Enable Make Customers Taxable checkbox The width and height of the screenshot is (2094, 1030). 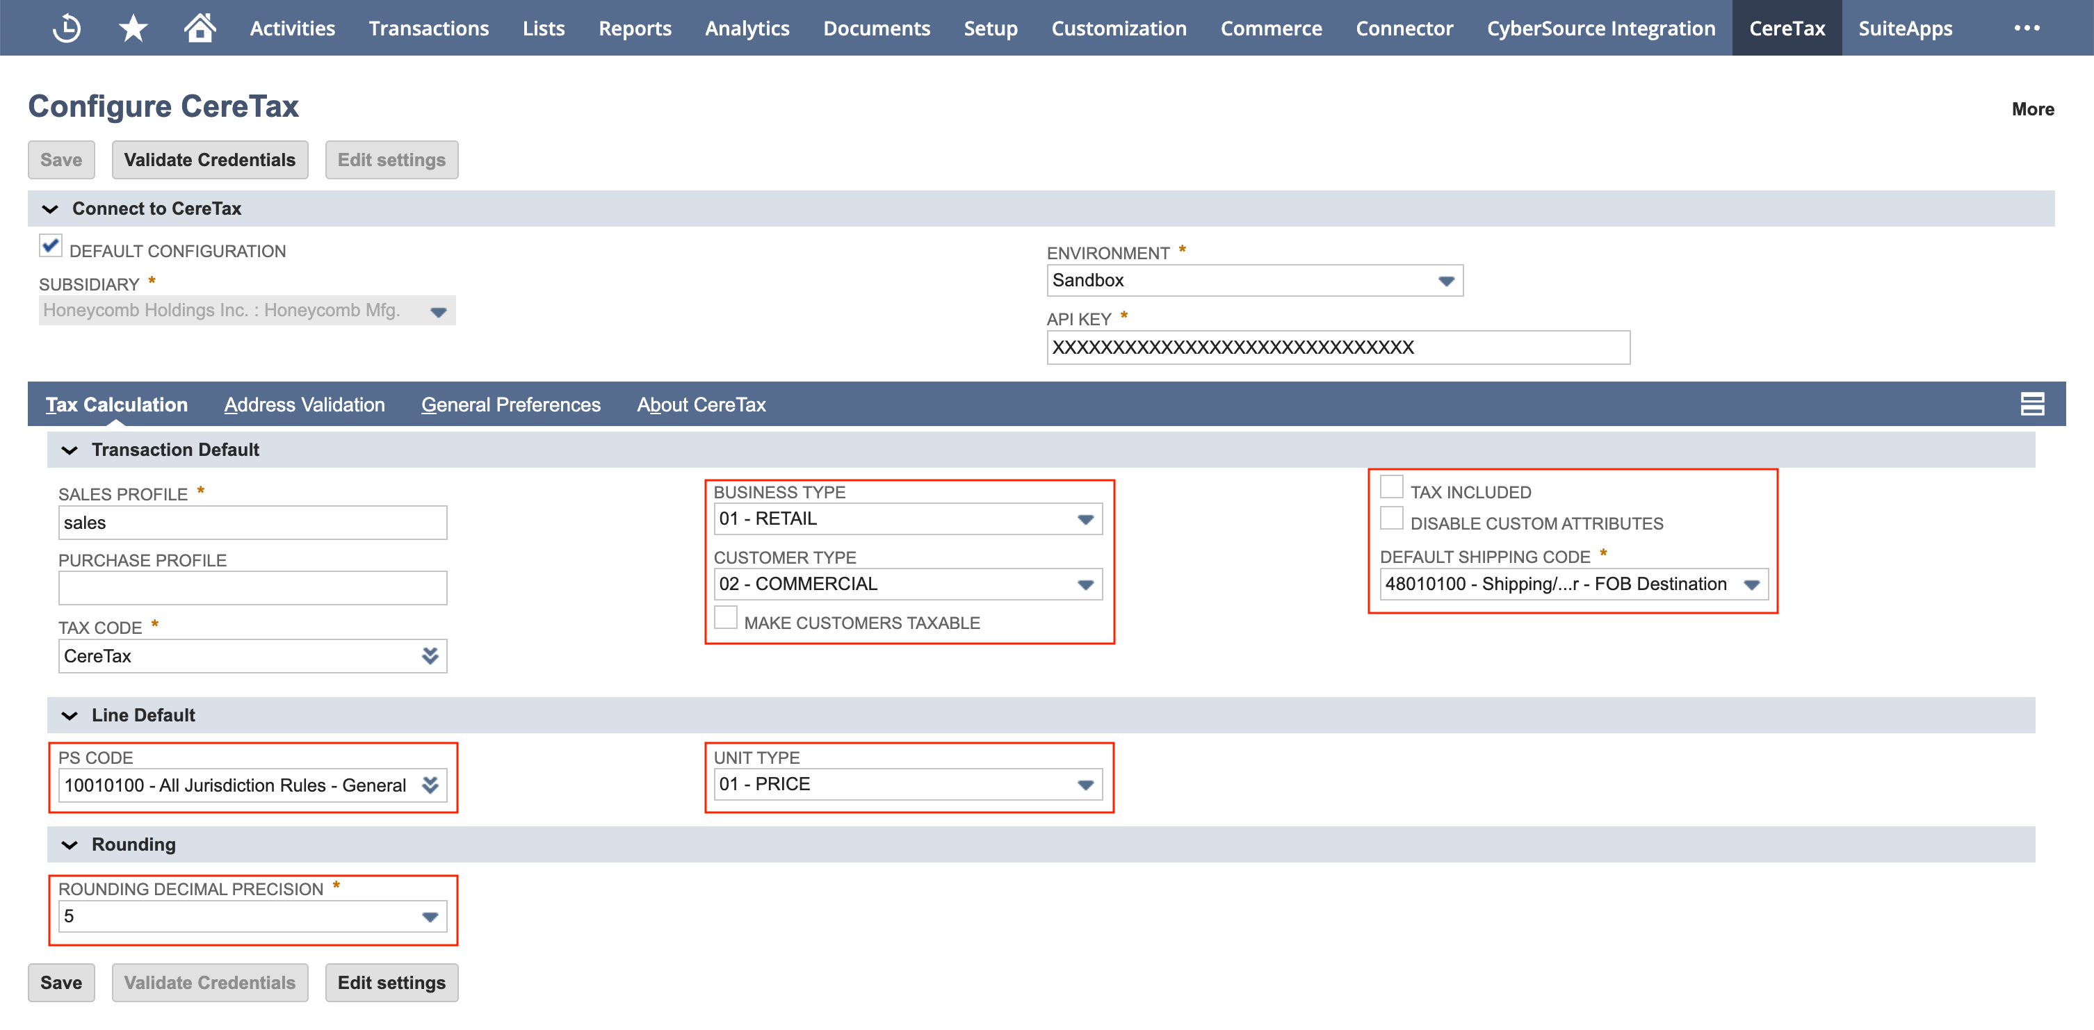pos(725,618)
